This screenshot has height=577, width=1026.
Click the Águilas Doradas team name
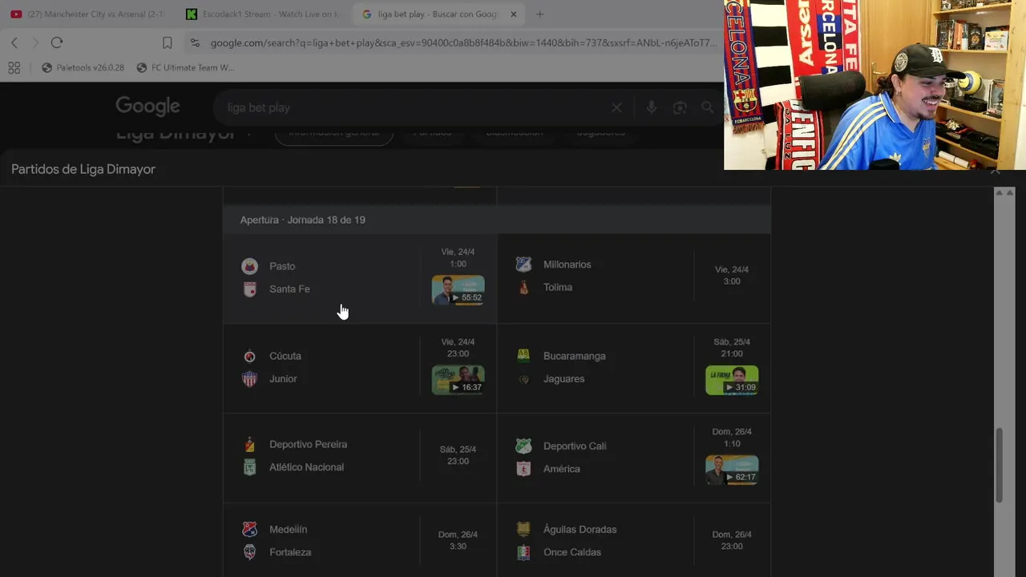(x=580, y=530)
